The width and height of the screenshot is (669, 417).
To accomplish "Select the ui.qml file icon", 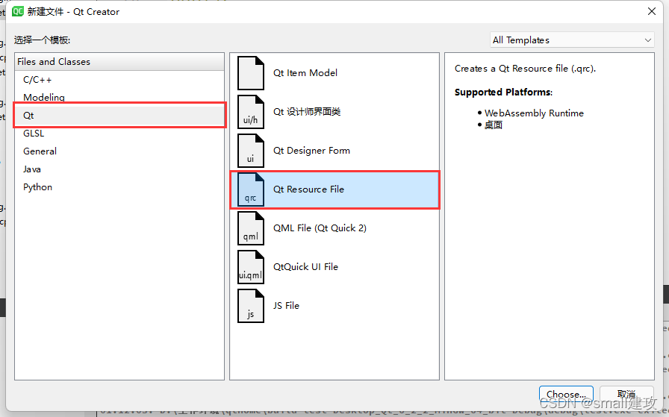I will coord(251,267).
